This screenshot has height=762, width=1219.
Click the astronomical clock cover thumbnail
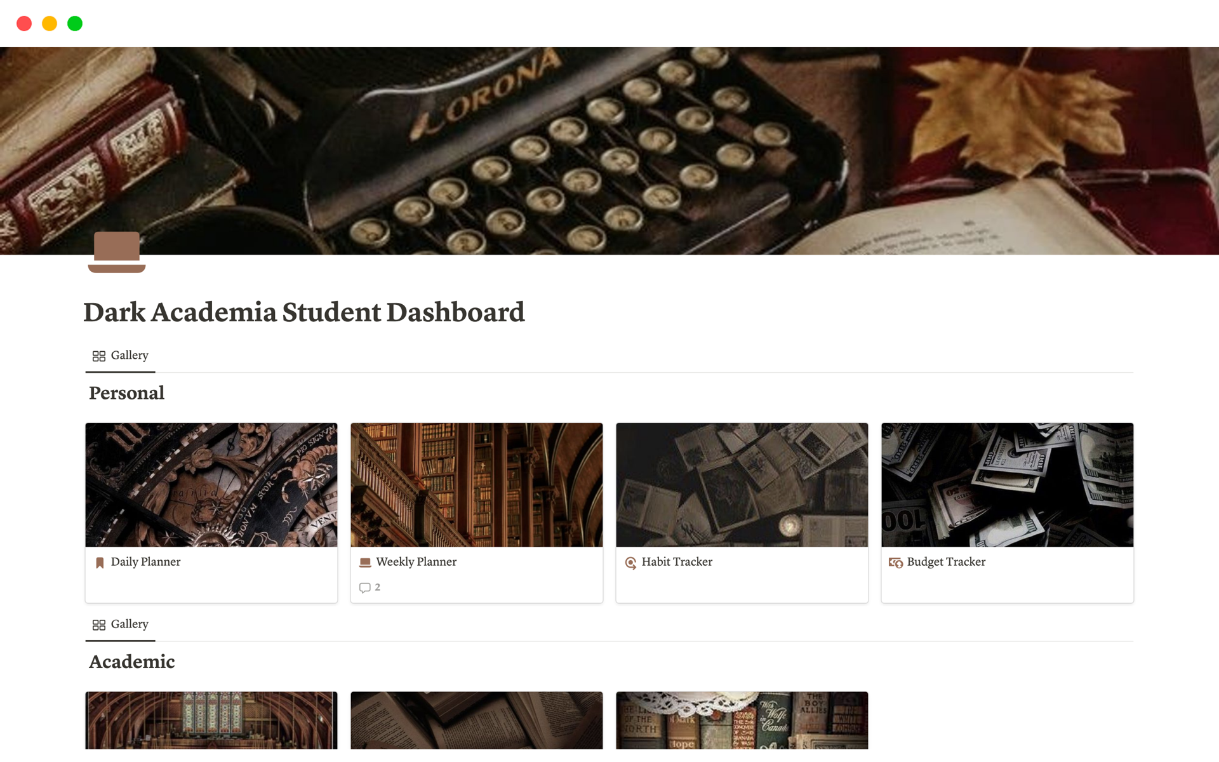coord(211,485)
